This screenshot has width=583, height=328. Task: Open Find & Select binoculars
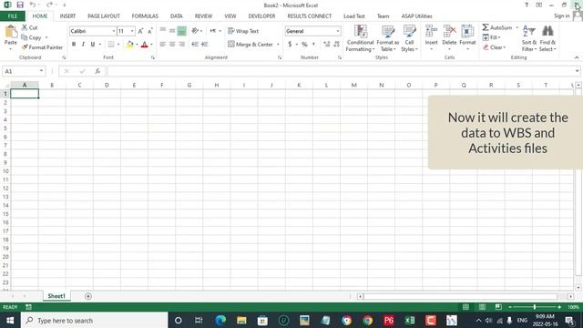click(x=547, y=31)
